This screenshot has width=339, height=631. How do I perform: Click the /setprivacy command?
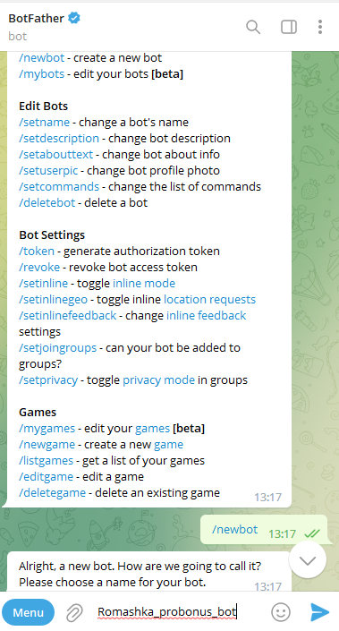(x=48, y=379)
